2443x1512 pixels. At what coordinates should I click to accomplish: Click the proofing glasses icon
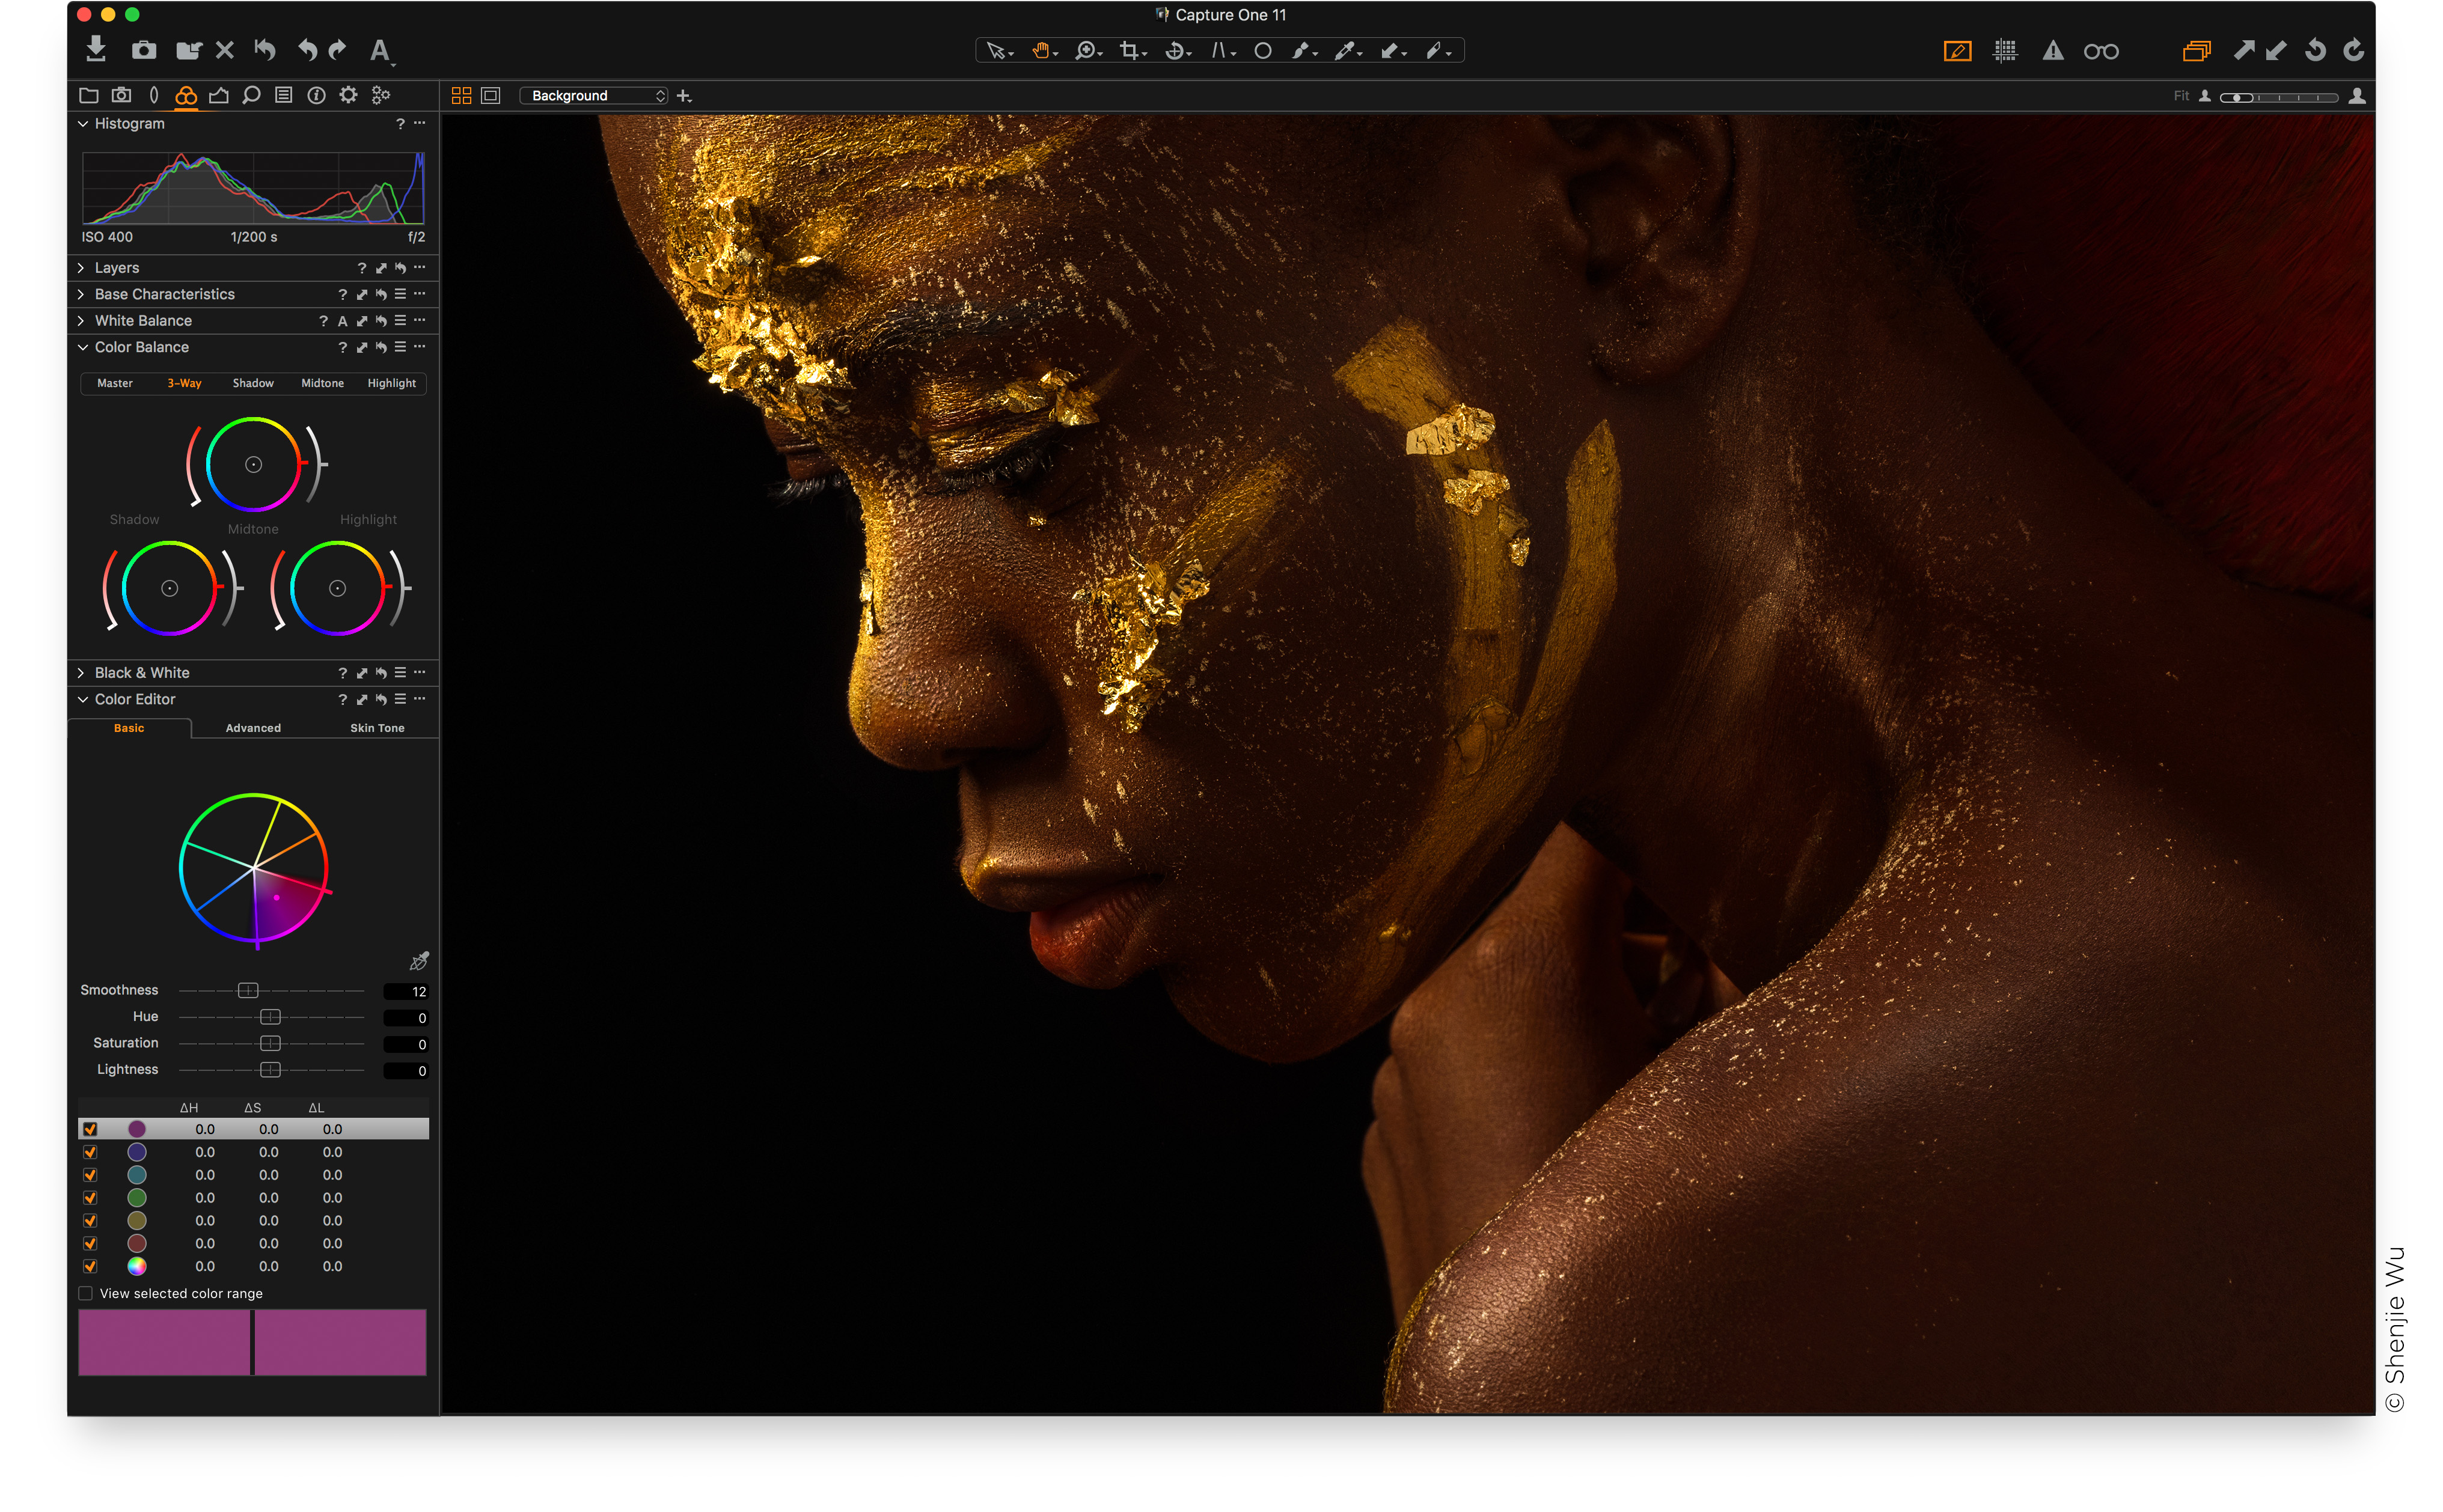[2100, 51]
